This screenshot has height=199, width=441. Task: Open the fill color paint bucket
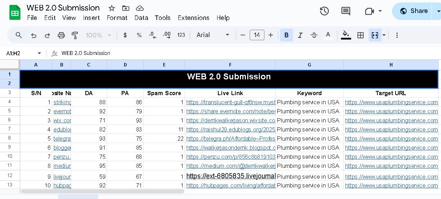click(x=346, y=35)
